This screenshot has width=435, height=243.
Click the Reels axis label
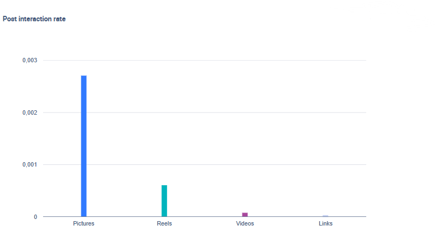[x=164, y=224]
